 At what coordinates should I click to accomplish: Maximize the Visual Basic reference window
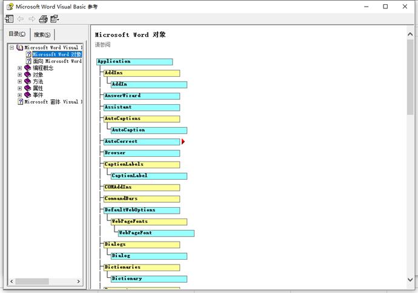point(385,7)
